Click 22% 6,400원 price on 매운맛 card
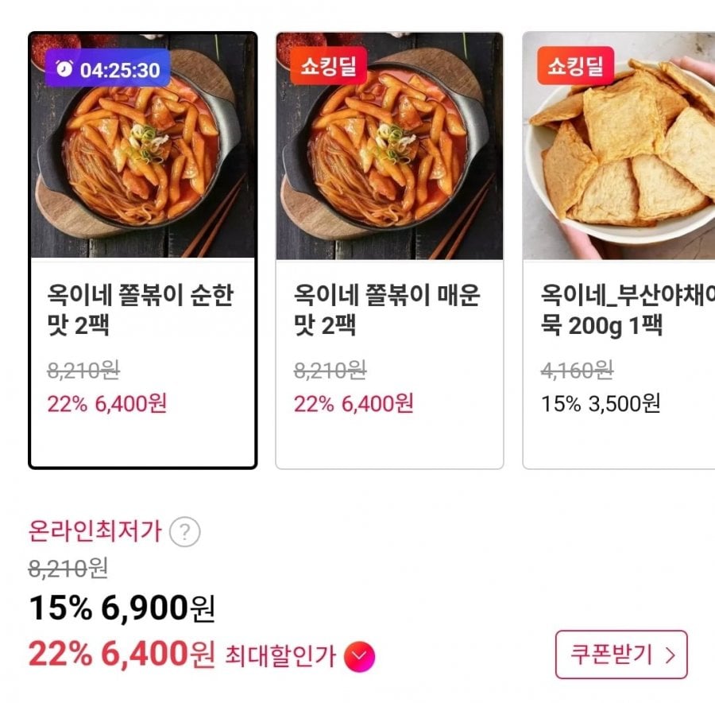Viewport: 715px width, 703px height. coord(354,403)
